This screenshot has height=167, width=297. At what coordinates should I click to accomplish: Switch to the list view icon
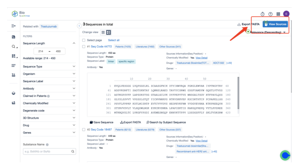tap(103, 32)
